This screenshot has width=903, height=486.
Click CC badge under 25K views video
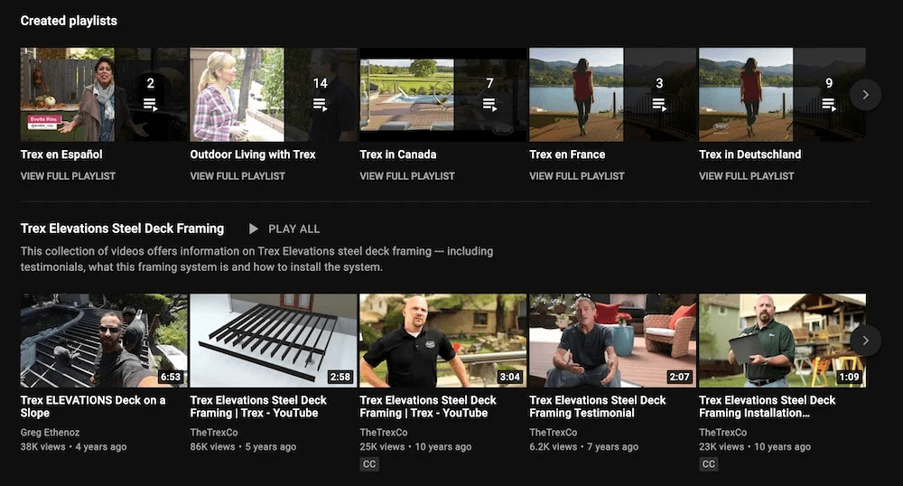(369, 463)
